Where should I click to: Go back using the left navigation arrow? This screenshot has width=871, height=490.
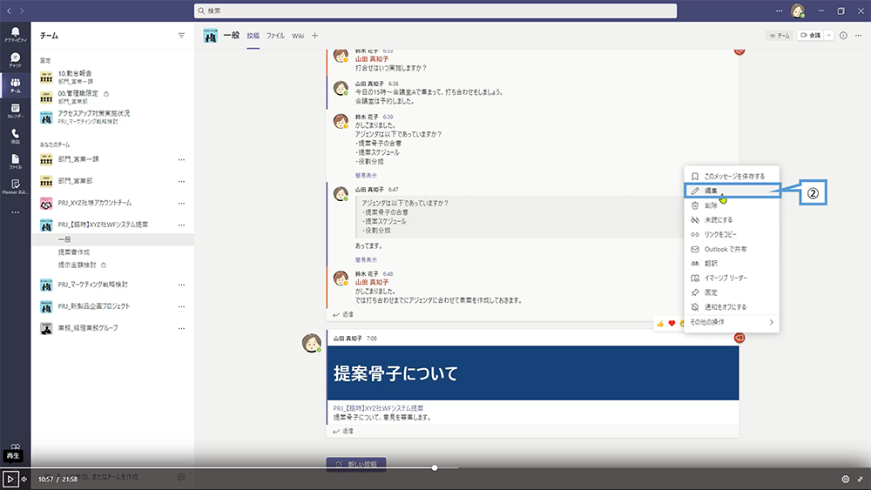[x=9, y=10]
